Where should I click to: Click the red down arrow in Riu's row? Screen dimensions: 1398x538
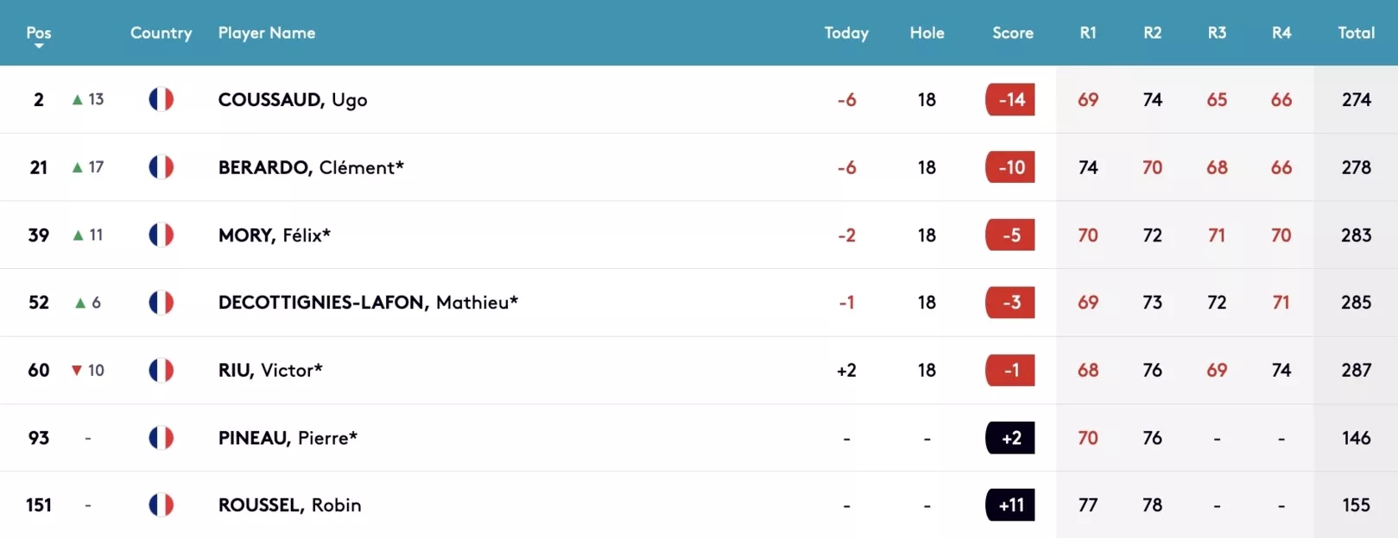77,371
